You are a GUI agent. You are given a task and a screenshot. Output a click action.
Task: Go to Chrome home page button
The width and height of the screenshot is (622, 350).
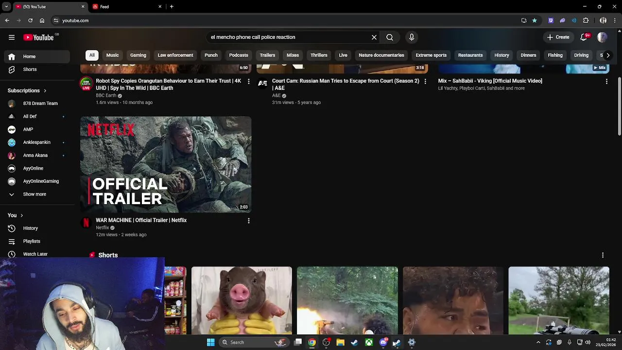tap(42, 20)
